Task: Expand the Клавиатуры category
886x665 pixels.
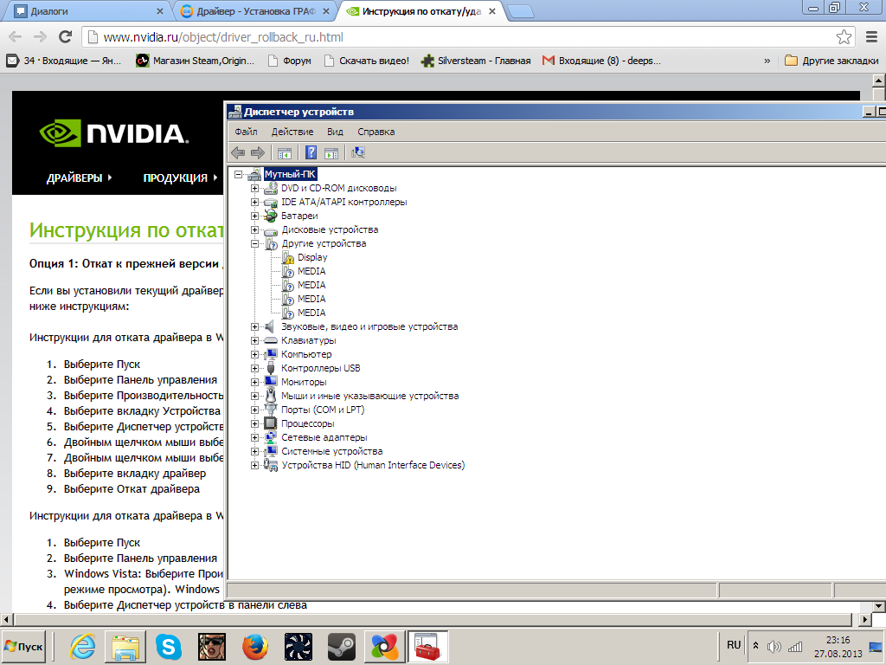Action: click(x=255, y=341)
